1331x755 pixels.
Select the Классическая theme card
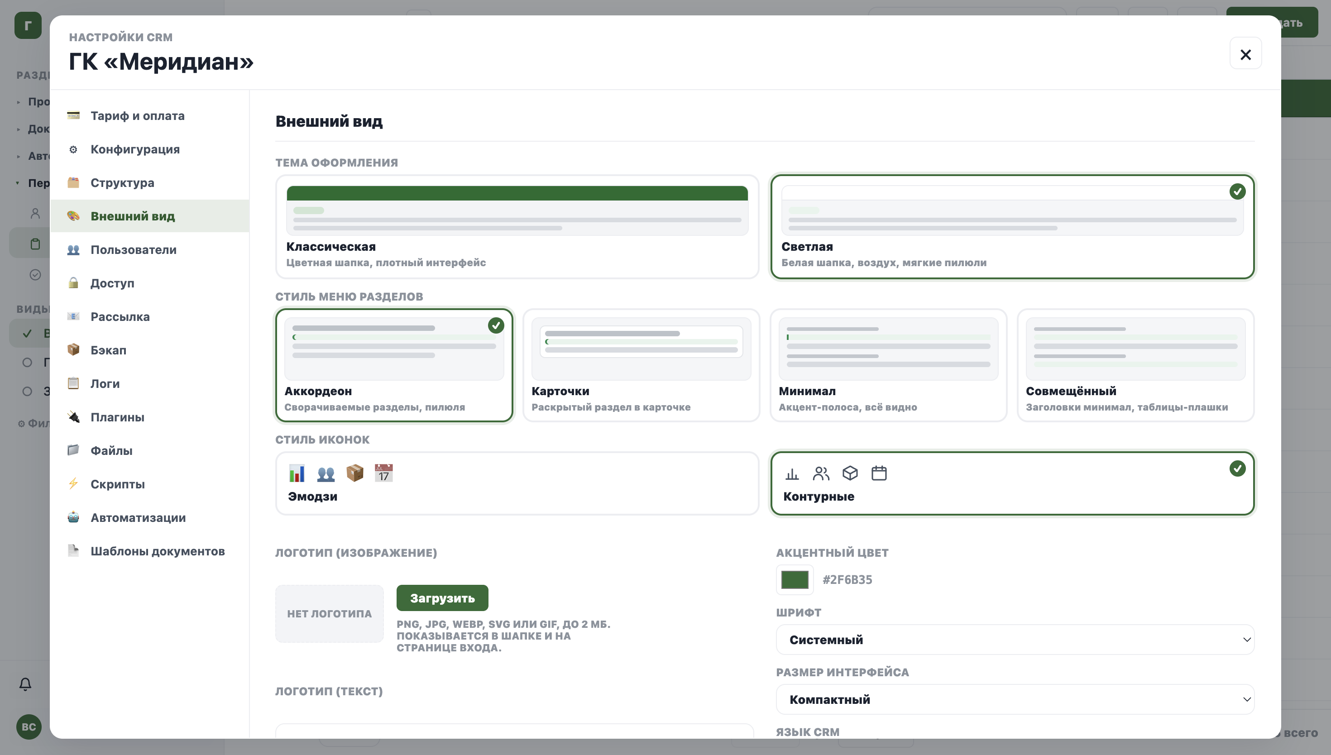tap(517, 227)
